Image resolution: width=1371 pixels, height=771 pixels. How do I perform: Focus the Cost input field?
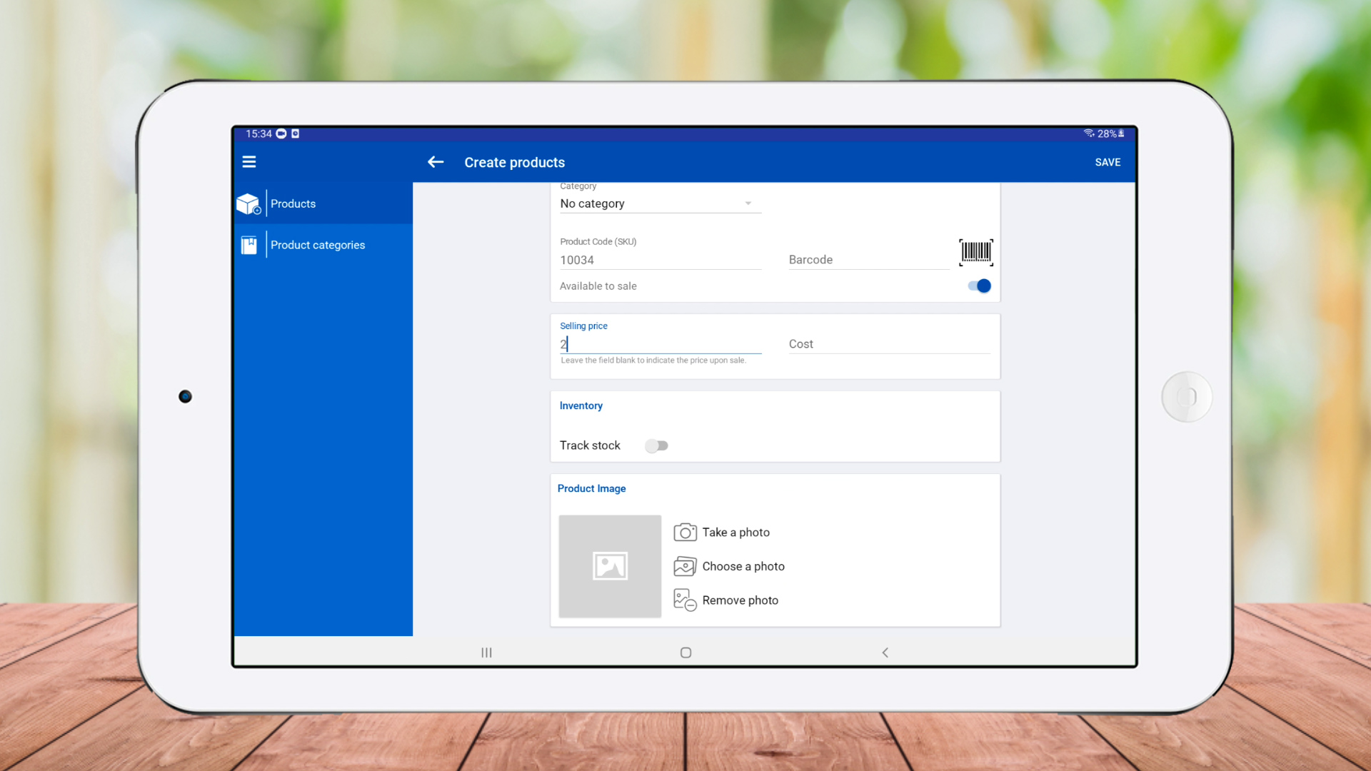coord(888,344)
